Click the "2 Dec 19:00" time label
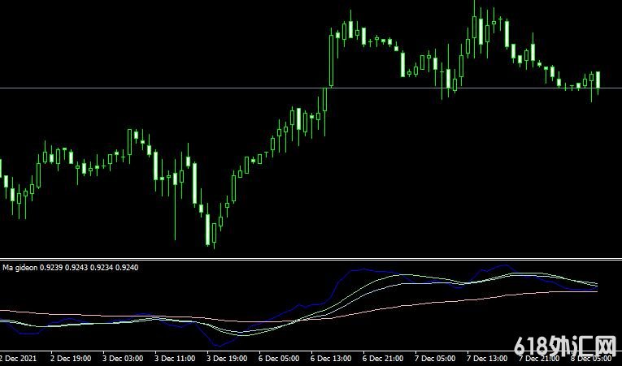 pyautogui.click(x=72, y=358)
